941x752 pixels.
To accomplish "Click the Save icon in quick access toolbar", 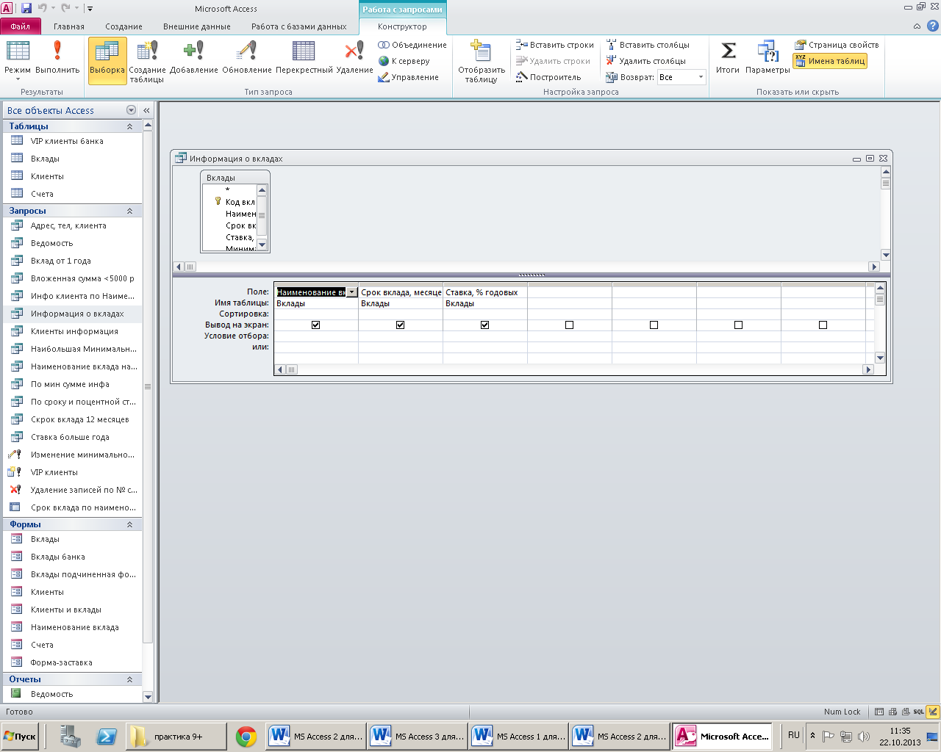I will coord(26,8).
